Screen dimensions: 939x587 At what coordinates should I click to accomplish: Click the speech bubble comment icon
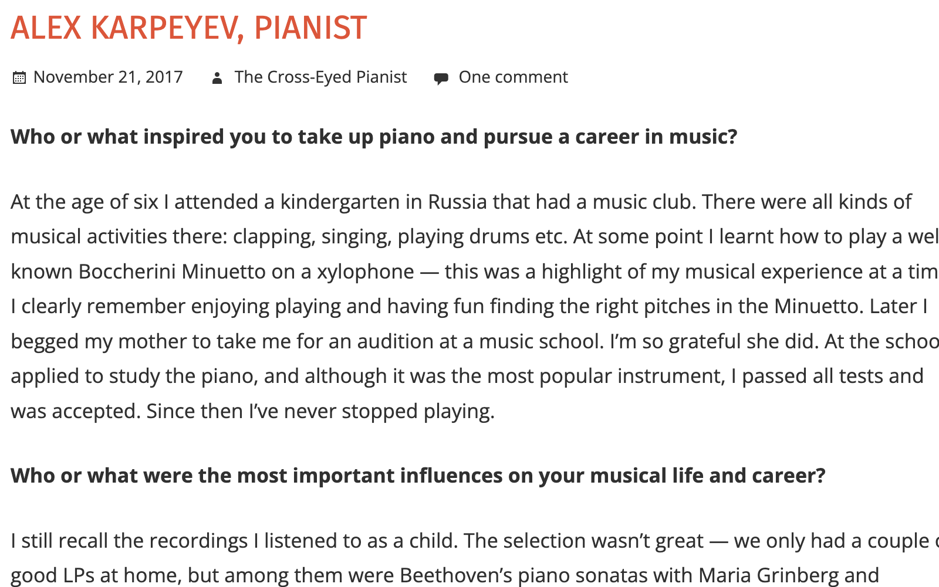[x=441, y=78]
